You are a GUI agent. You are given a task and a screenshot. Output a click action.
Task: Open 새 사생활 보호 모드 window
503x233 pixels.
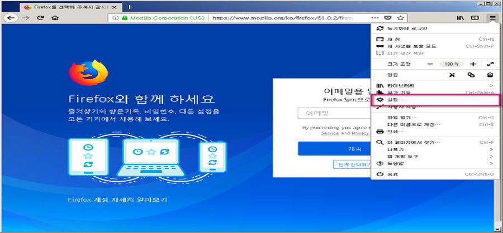(435, 46)
